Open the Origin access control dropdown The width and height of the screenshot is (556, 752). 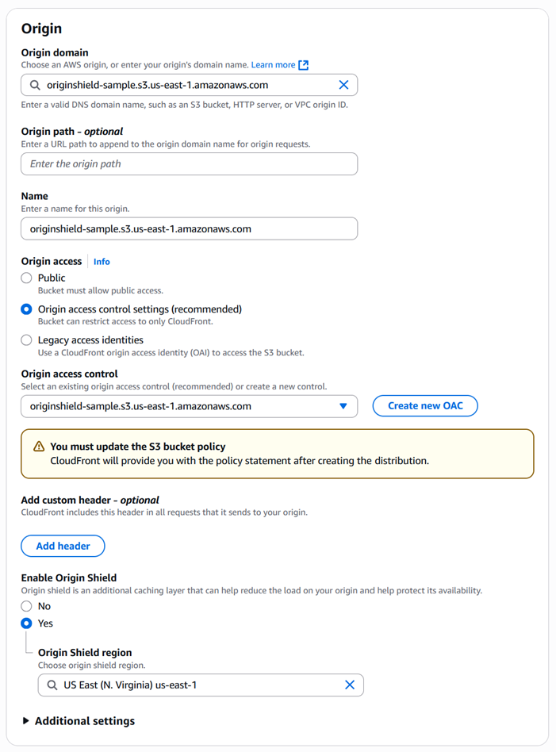click(190, 405)
